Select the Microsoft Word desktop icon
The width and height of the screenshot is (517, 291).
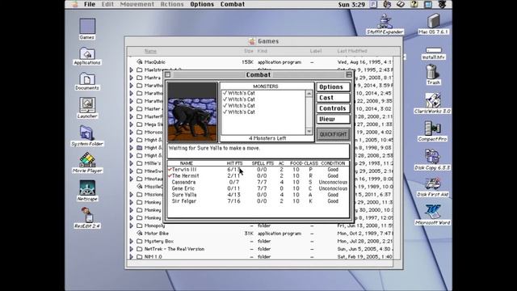coord(432,212)
